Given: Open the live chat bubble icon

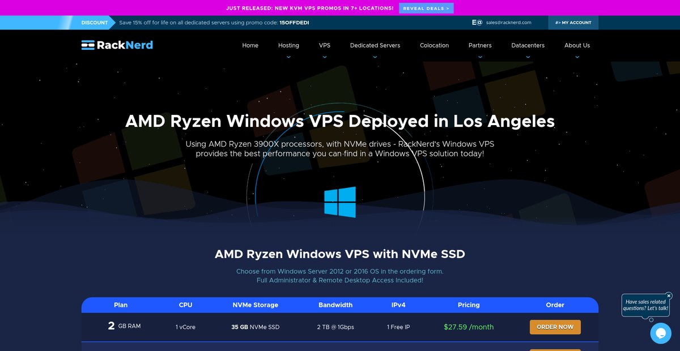Looking at the screenshot, I should 660,333.
